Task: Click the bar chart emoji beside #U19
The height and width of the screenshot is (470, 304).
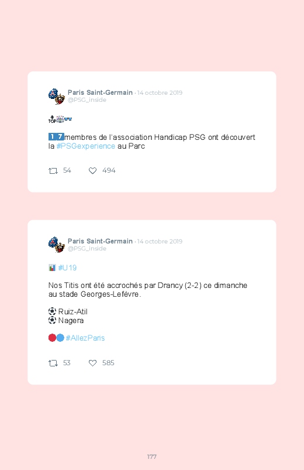Action: pyautogui.click(x=52, y=267)
